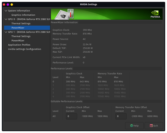
Task: Open Application Profiles page
Action: click(19, 45)
